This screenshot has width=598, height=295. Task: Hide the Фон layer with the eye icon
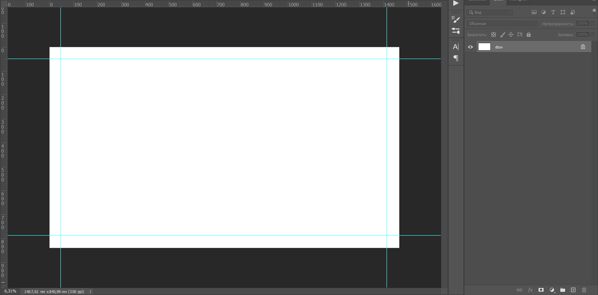pos(470,47)
